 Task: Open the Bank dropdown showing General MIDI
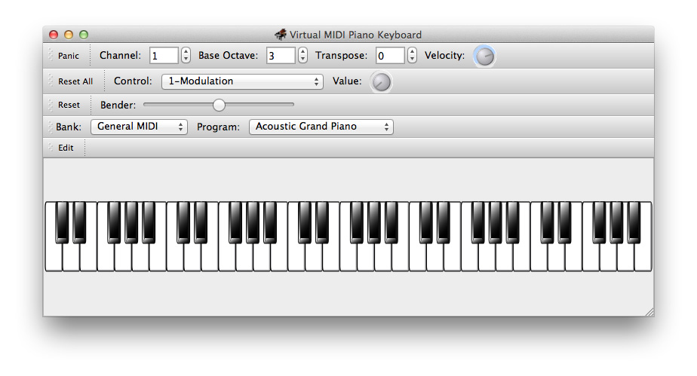click(139, 127)
